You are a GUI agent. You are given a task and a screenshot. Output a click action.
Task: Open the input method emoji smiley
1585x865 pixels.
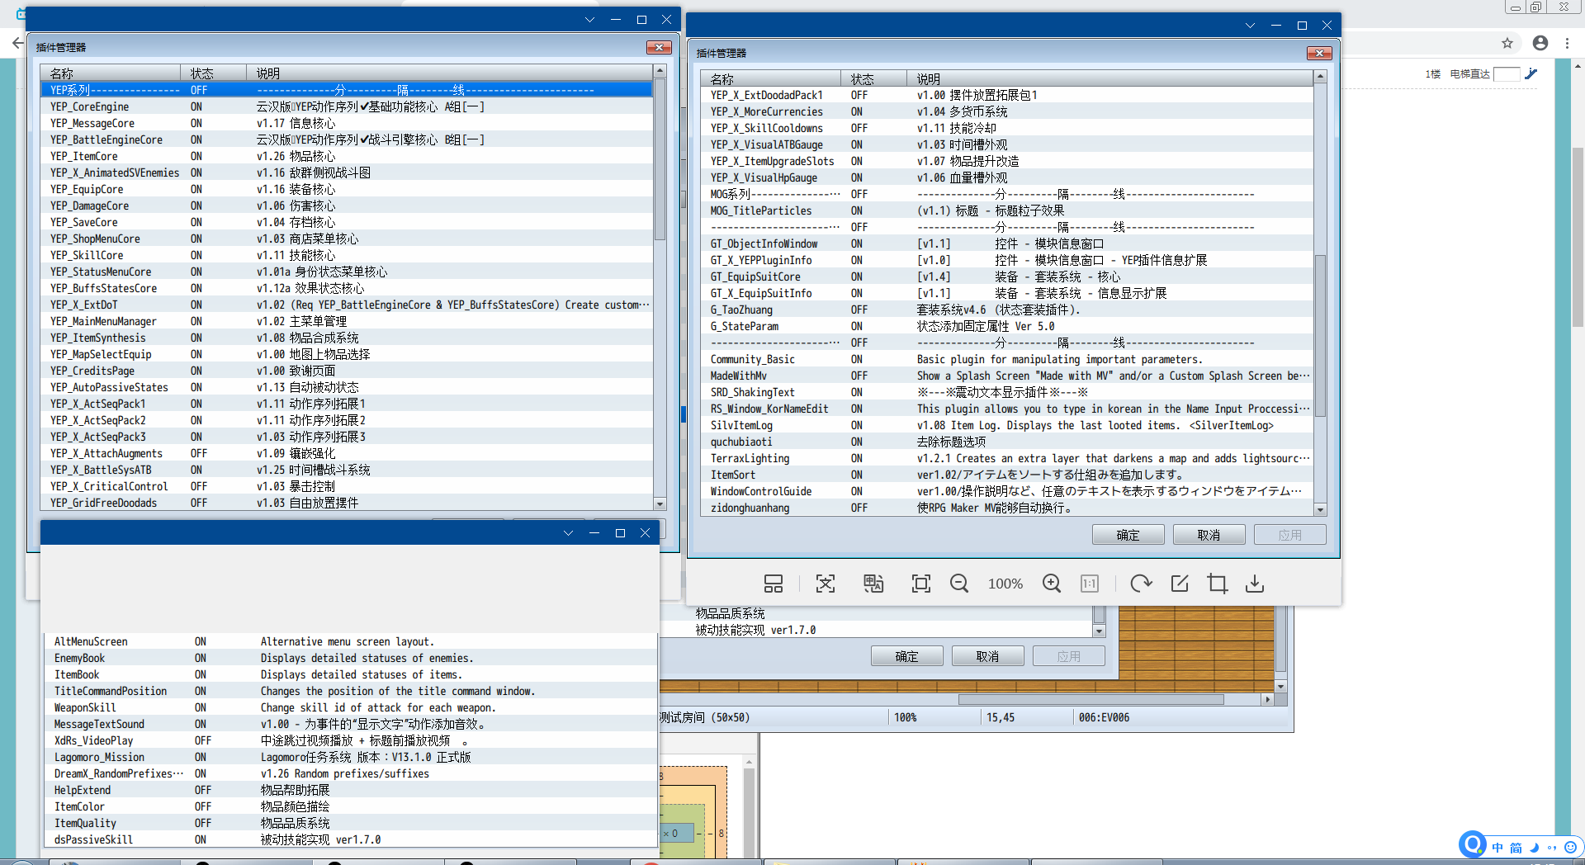pyautogui.click(x=1570, y=847)
